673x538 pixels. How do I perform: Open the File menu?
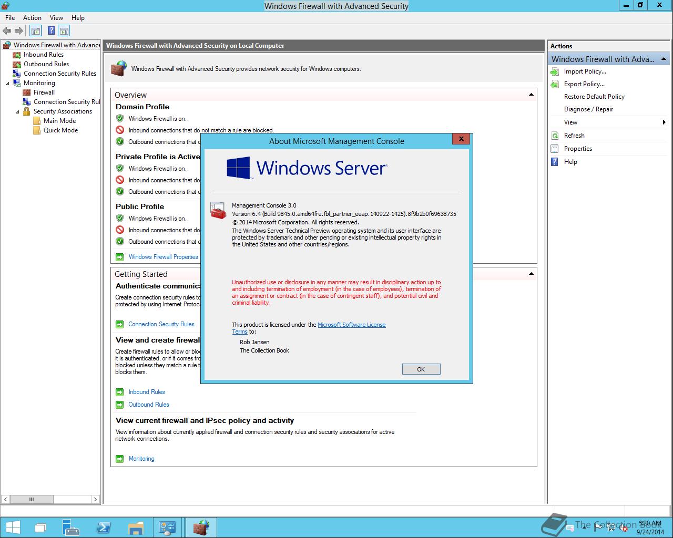[10, 17]
